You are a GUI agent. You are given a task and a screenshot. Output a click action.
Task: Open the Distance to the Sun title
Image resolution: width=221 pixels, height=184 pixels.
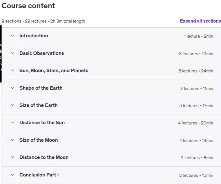click(x=42, y=123)
